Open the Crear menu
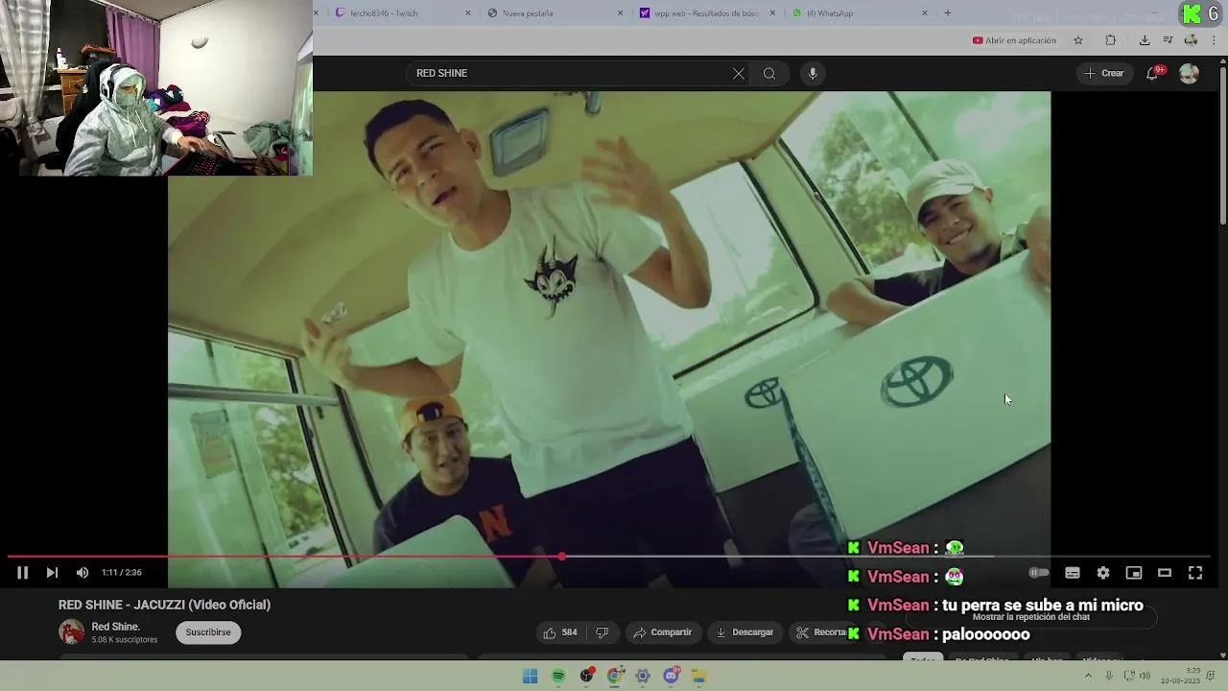The image size is (1228, 691). pyautogui.click(x=1103, y=73)
